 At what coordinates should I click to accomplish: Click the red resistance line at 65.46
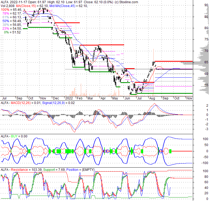click(x=174, y=61)
